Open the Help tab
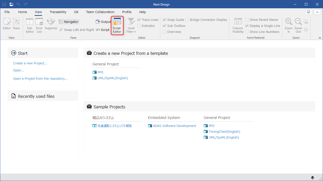 142,12
